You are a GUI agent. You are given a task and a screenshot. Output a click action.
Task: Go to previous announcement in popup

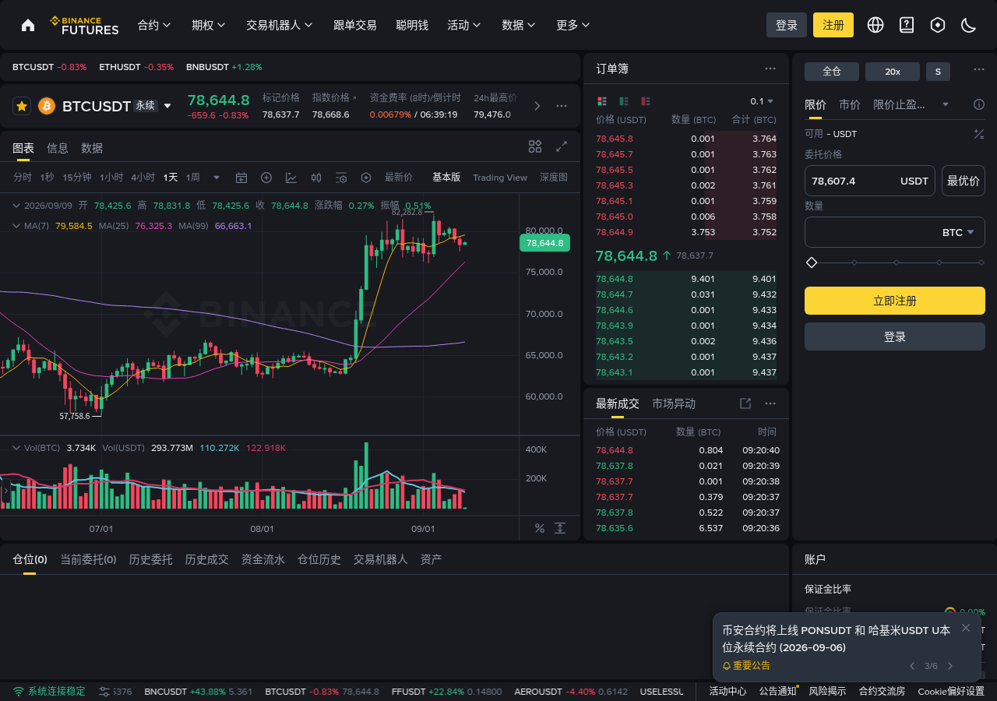point(913,666)
